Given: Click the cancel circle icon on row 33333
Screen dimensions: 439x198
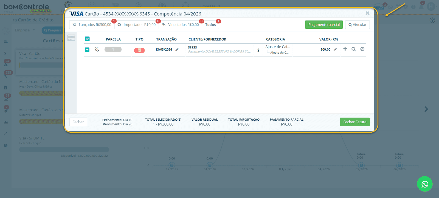Looking at the screenshot, I should 362,49.
